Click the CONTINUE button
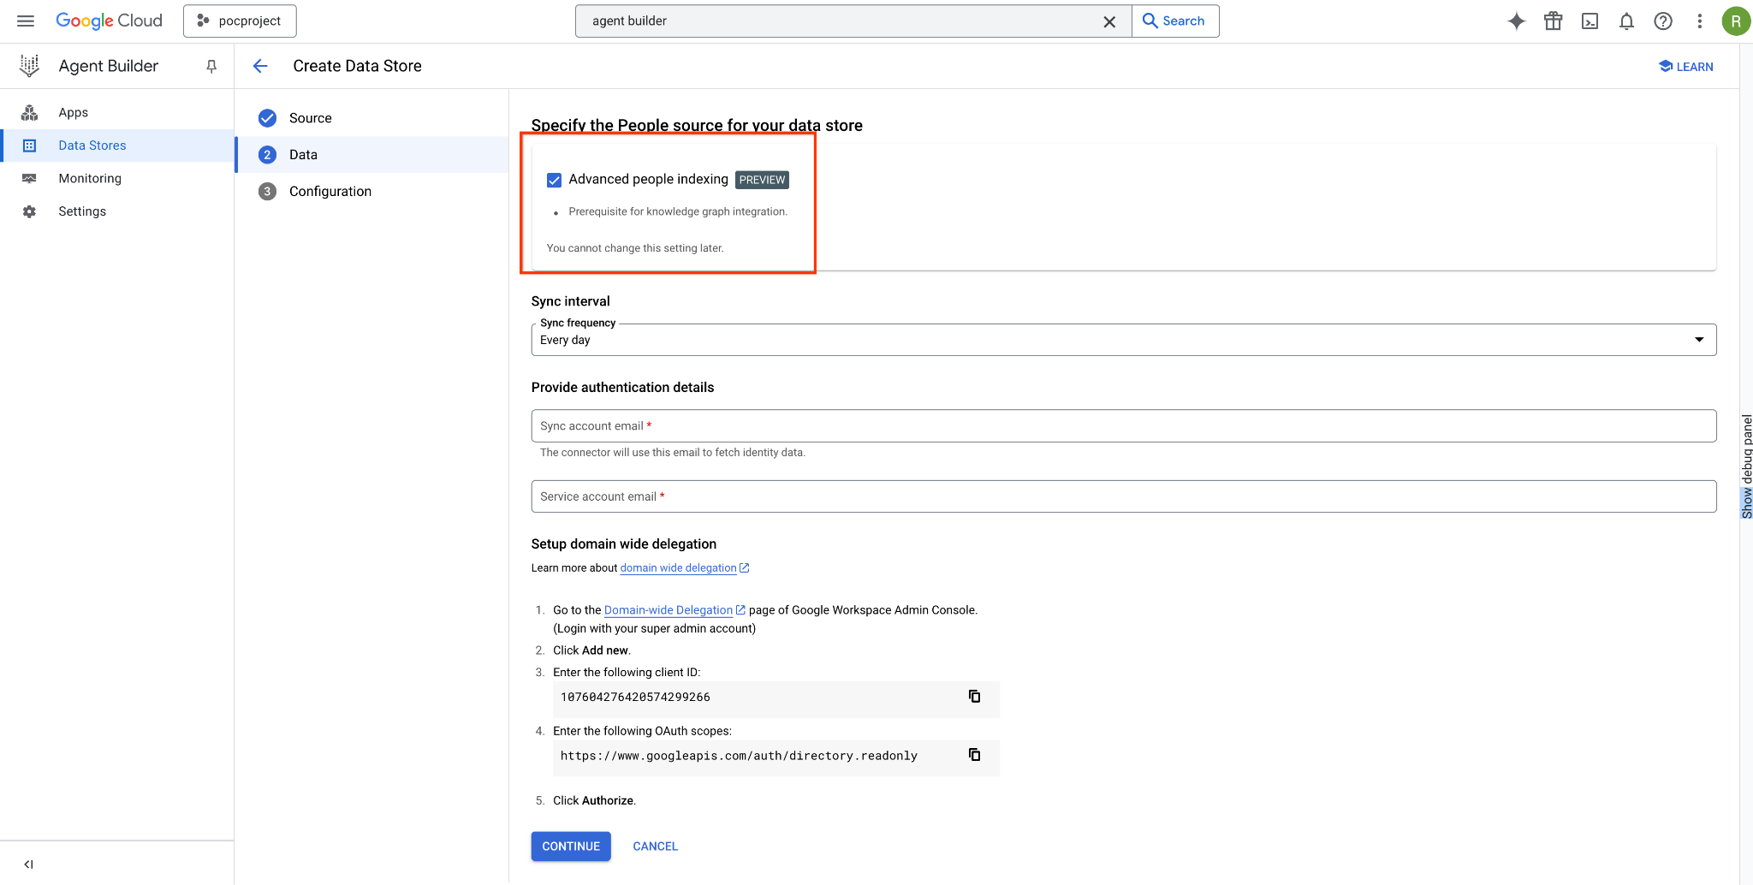 pyautogui.click(x=571, y=846)
